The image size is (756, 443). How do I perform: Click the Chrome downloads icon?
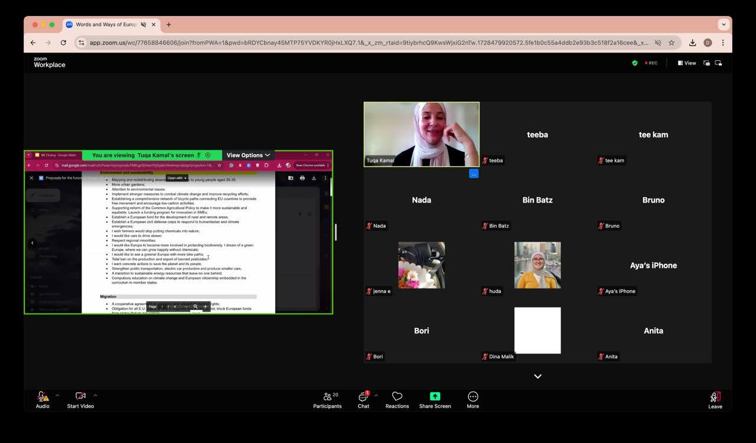(x=692, y=43)
